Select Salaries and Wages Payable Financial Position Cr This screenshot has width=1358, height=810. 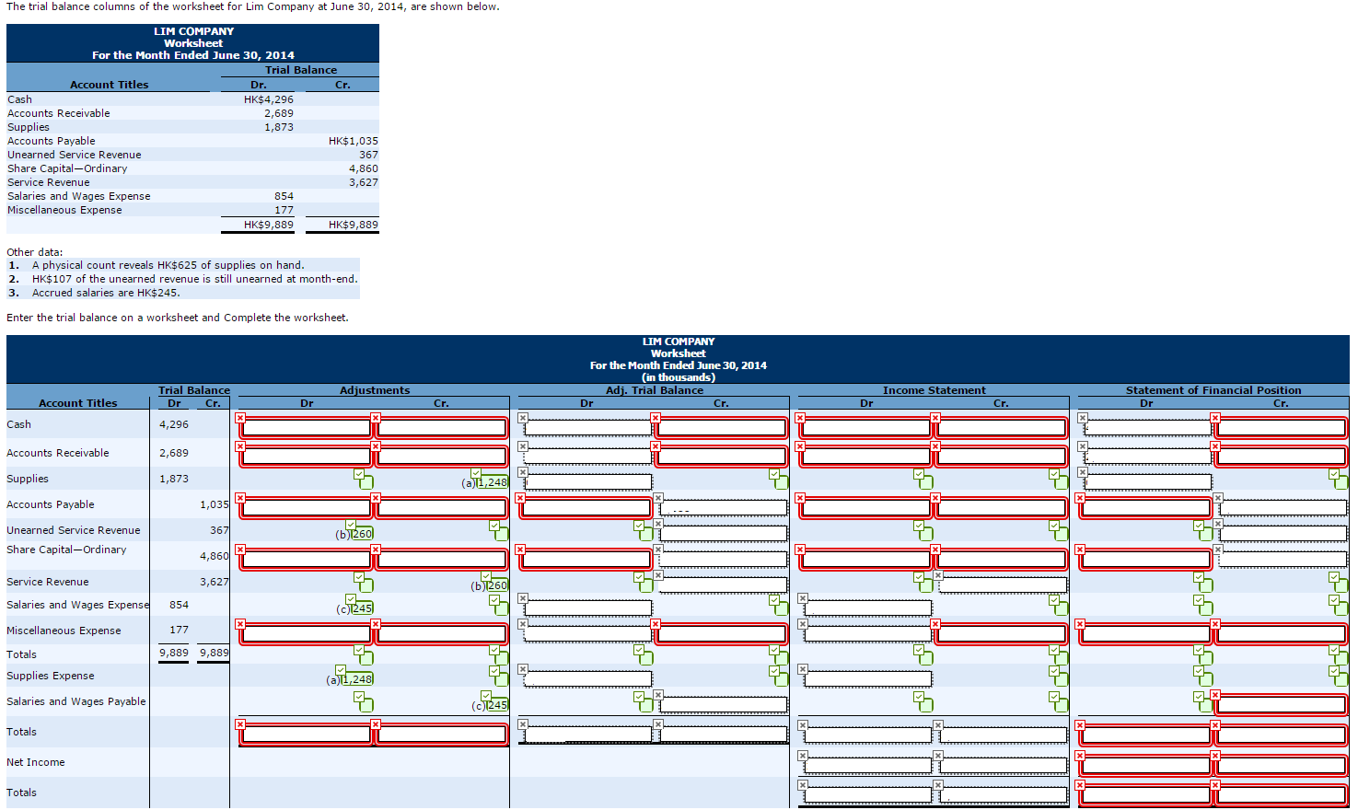(1281, 705)
